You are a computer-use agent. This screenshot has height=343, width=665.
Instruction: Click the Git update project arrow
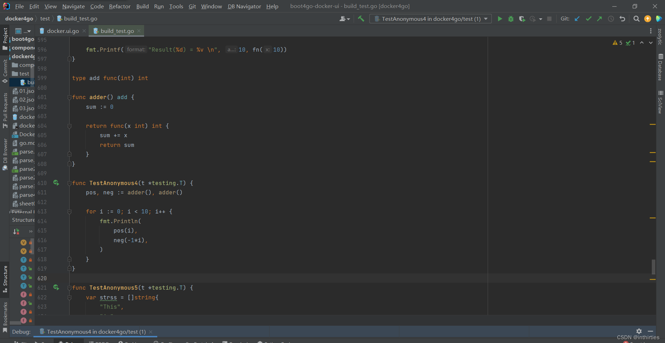(x=577, y=19)
